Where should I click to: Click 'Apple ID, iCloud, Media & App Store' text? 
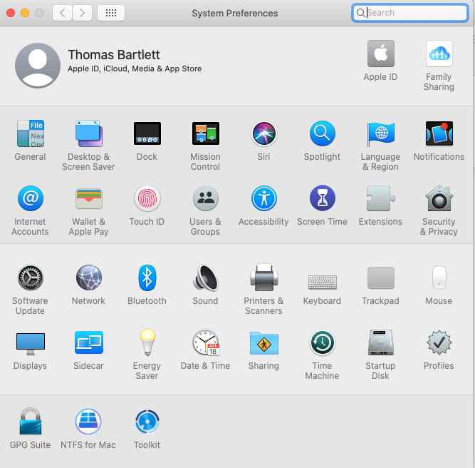[135, 69]
